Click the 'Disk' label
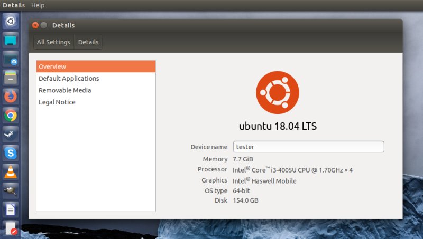 [221, 200]
